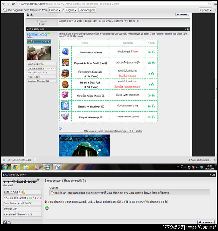Image resolution: width=218 pixels, height=231 pixels.
Task: Open the English target language dropdown
Action: (71, 10)
